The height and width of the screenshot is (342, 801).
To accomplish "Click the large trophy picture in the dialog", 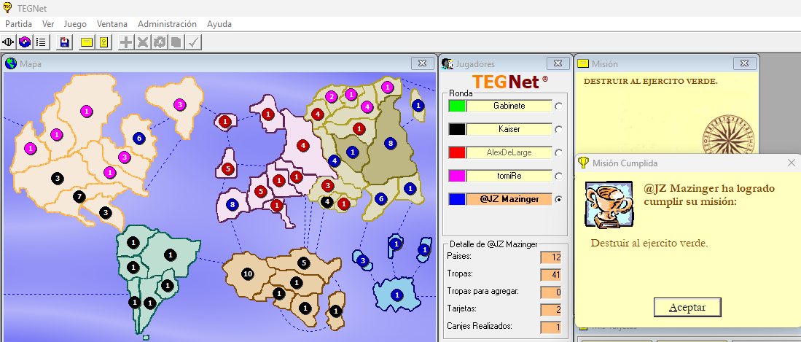I will coord(610,204).
